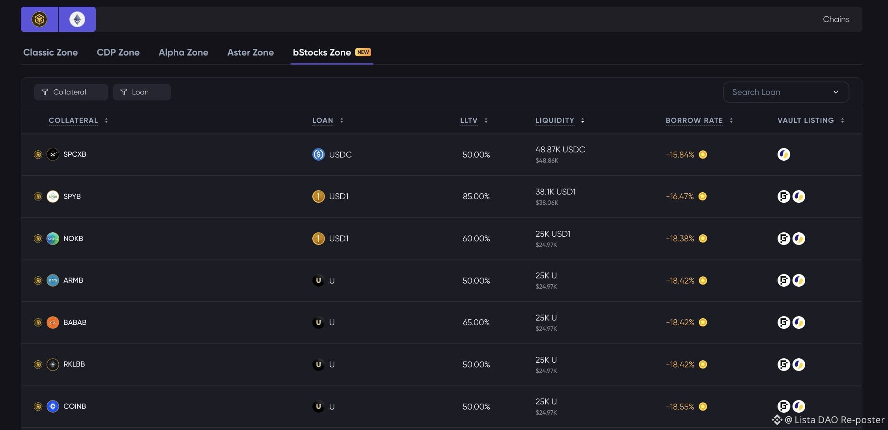Click Lista vault icon in ARMB row
Image resolution: width=888 pixels, height=430 pixels.
799,280
